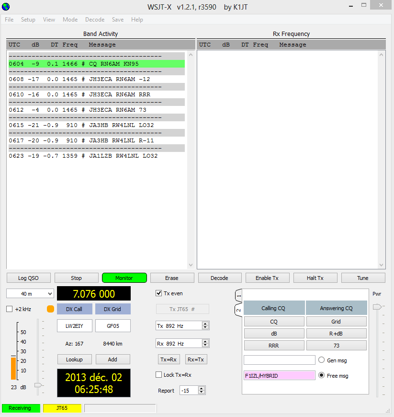Click the WSJT-X globe icon in title bar
This screenshot has width=394, height=417.
coord(6,6)
